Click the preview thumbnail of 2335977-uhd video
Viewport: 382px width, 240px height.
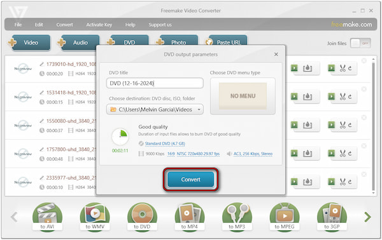pos(23,182)
